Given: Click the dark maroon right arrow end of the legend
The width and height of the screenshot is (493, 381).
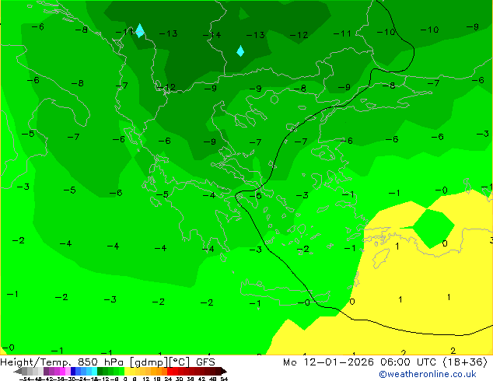Looking at the screenshot, I should 224,371.
